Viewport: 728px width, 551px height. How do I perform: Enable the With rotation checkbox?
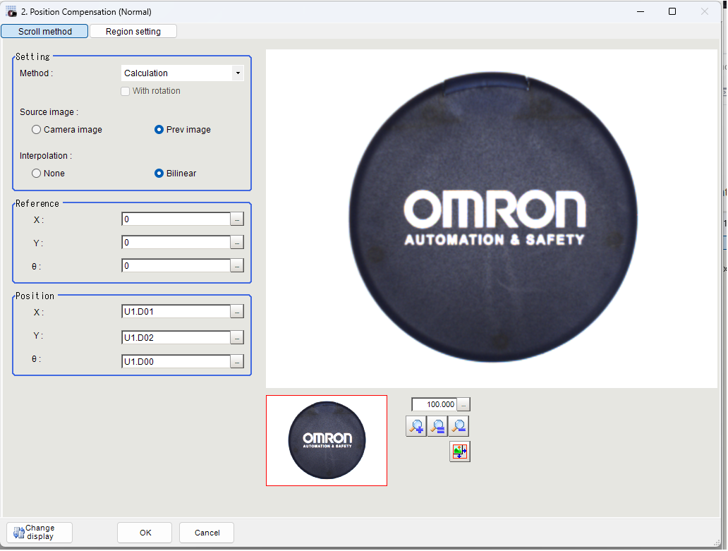tap(125, 91)
